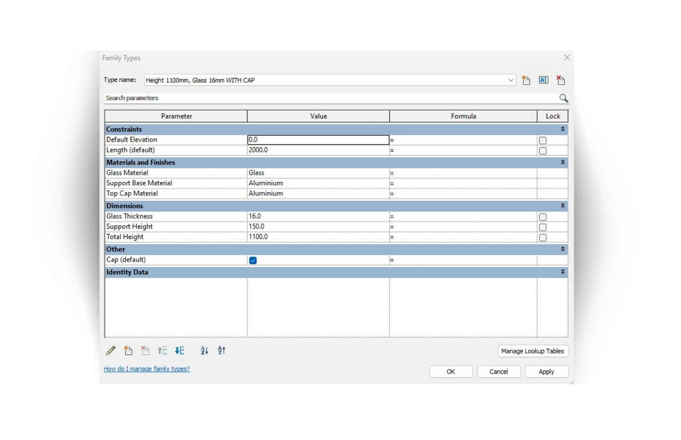The height and width of the screenshot is (440, 681).
Task: Toggle the lock for Length (default)
Action: (543, 151)
